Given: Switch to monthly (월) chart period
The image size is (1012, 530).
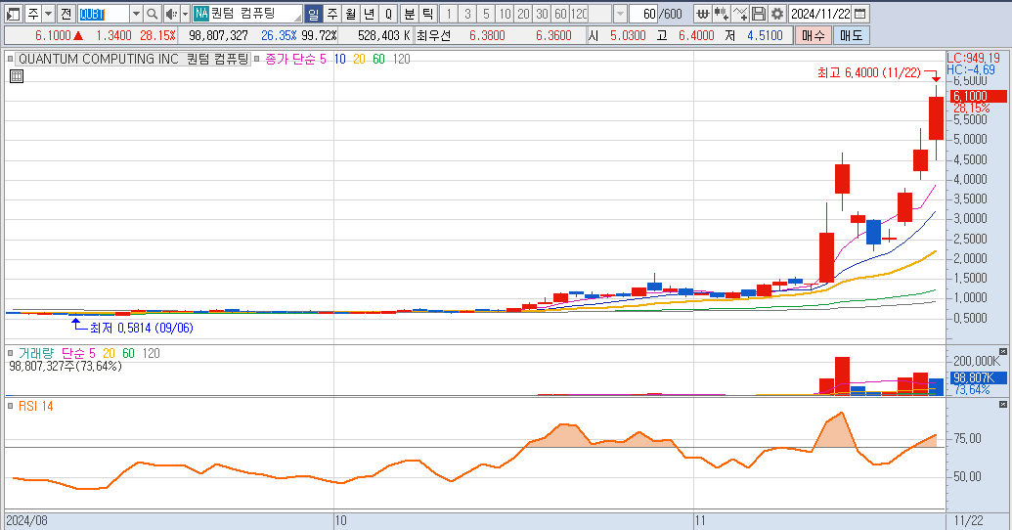Looking at the screenshot, I should click(x=350, y=14).
